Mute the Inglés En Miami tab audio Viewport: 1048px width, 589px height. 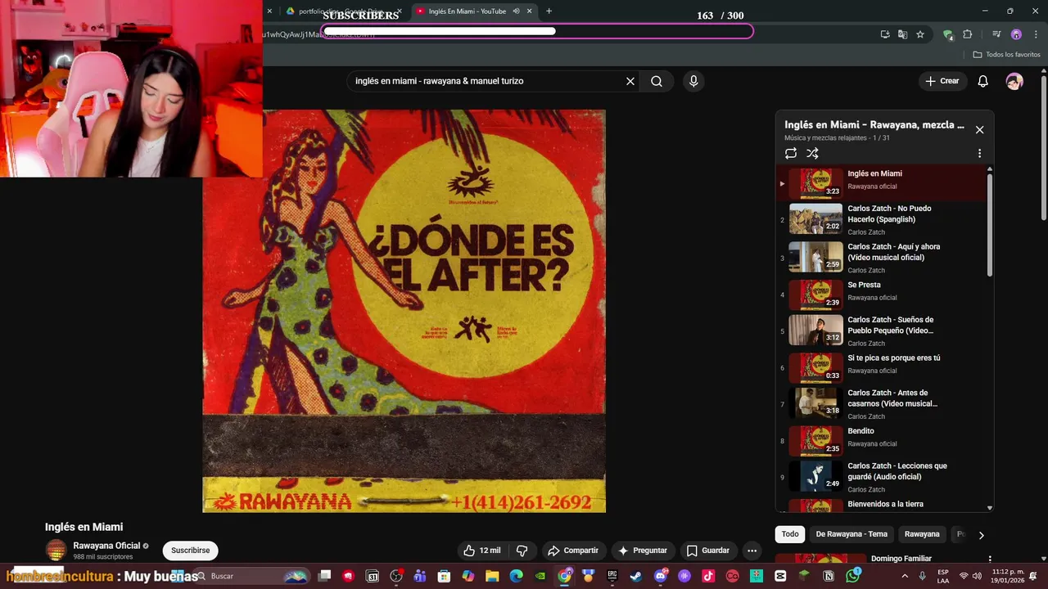[x=516, y=11]
